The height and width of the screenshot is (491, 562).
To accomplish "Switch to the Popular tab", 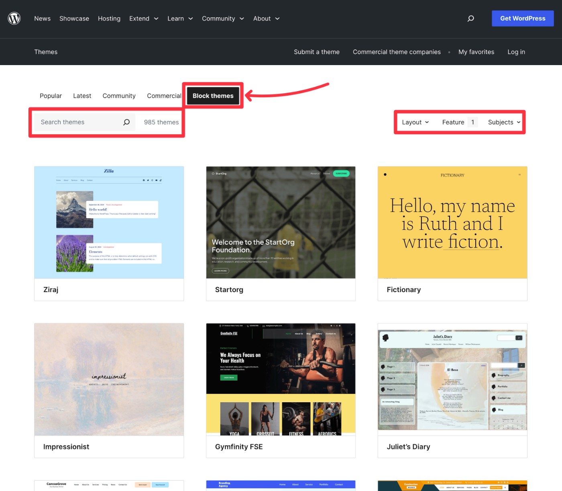I will coord(51,96).
